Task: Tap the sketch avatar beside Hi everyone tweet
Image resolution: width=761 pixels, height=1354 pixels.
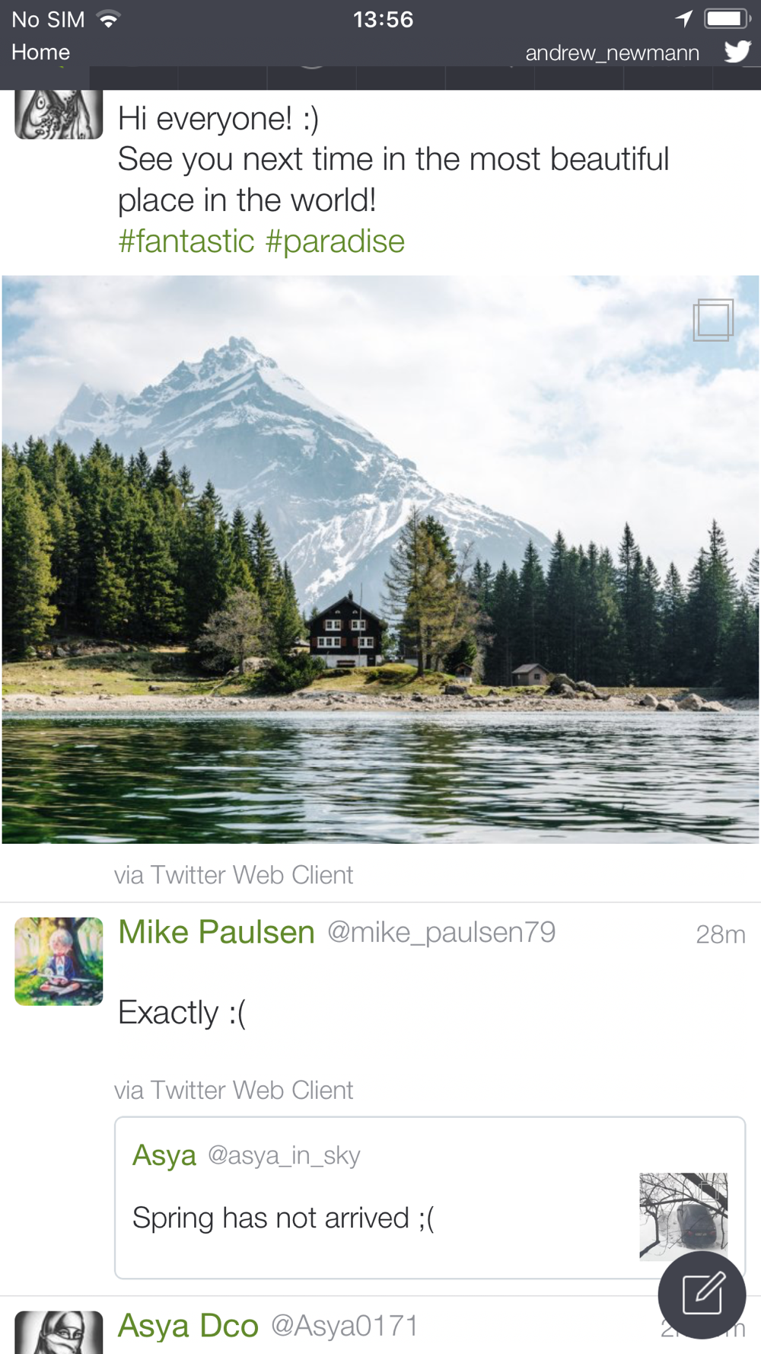Action: 59,114
